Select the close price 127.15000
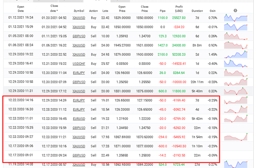 tap(145, 100)
